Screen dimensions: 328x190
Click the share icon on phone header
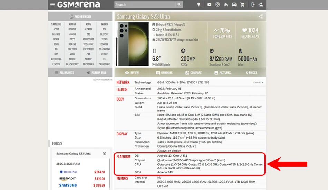[261, 16]
